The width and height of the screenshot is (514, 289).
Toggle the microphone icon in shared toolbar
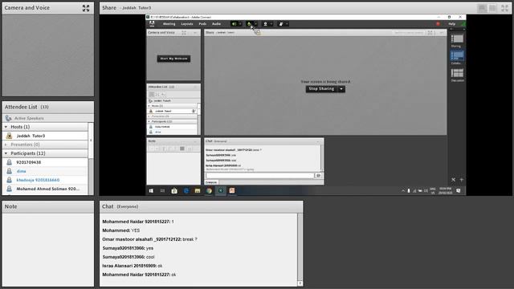tap(250, 24)
